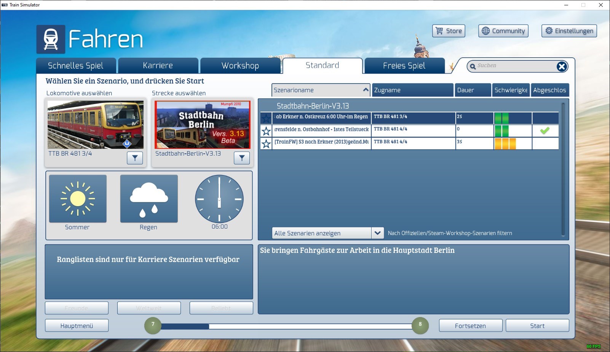This screenshot has height=352, width=610.
Task: Sort by Abgeschlossen column header
Action: [x=549, y=90]
